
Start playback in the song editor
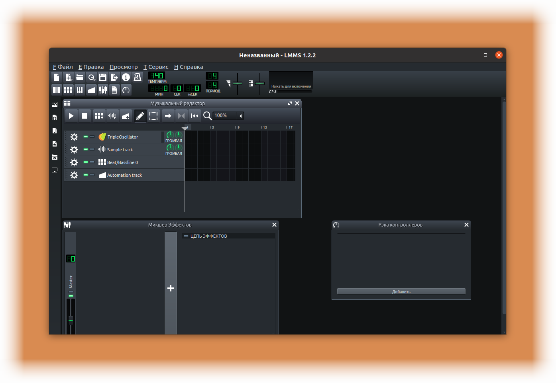(71, 116)
